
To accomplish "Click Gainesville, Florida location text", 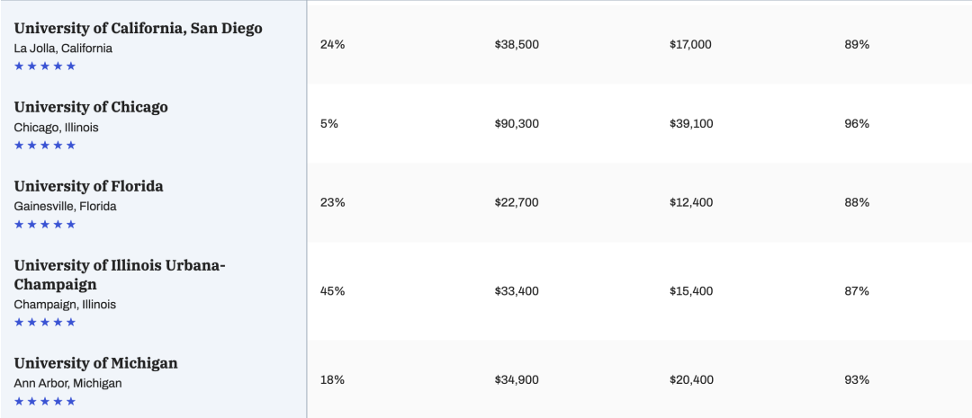I will 65,206.
